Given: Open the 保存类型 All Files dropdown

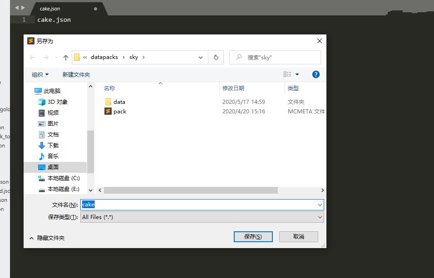Looking at the screenshot, I should pyautogui.click(x=202, y=217).
